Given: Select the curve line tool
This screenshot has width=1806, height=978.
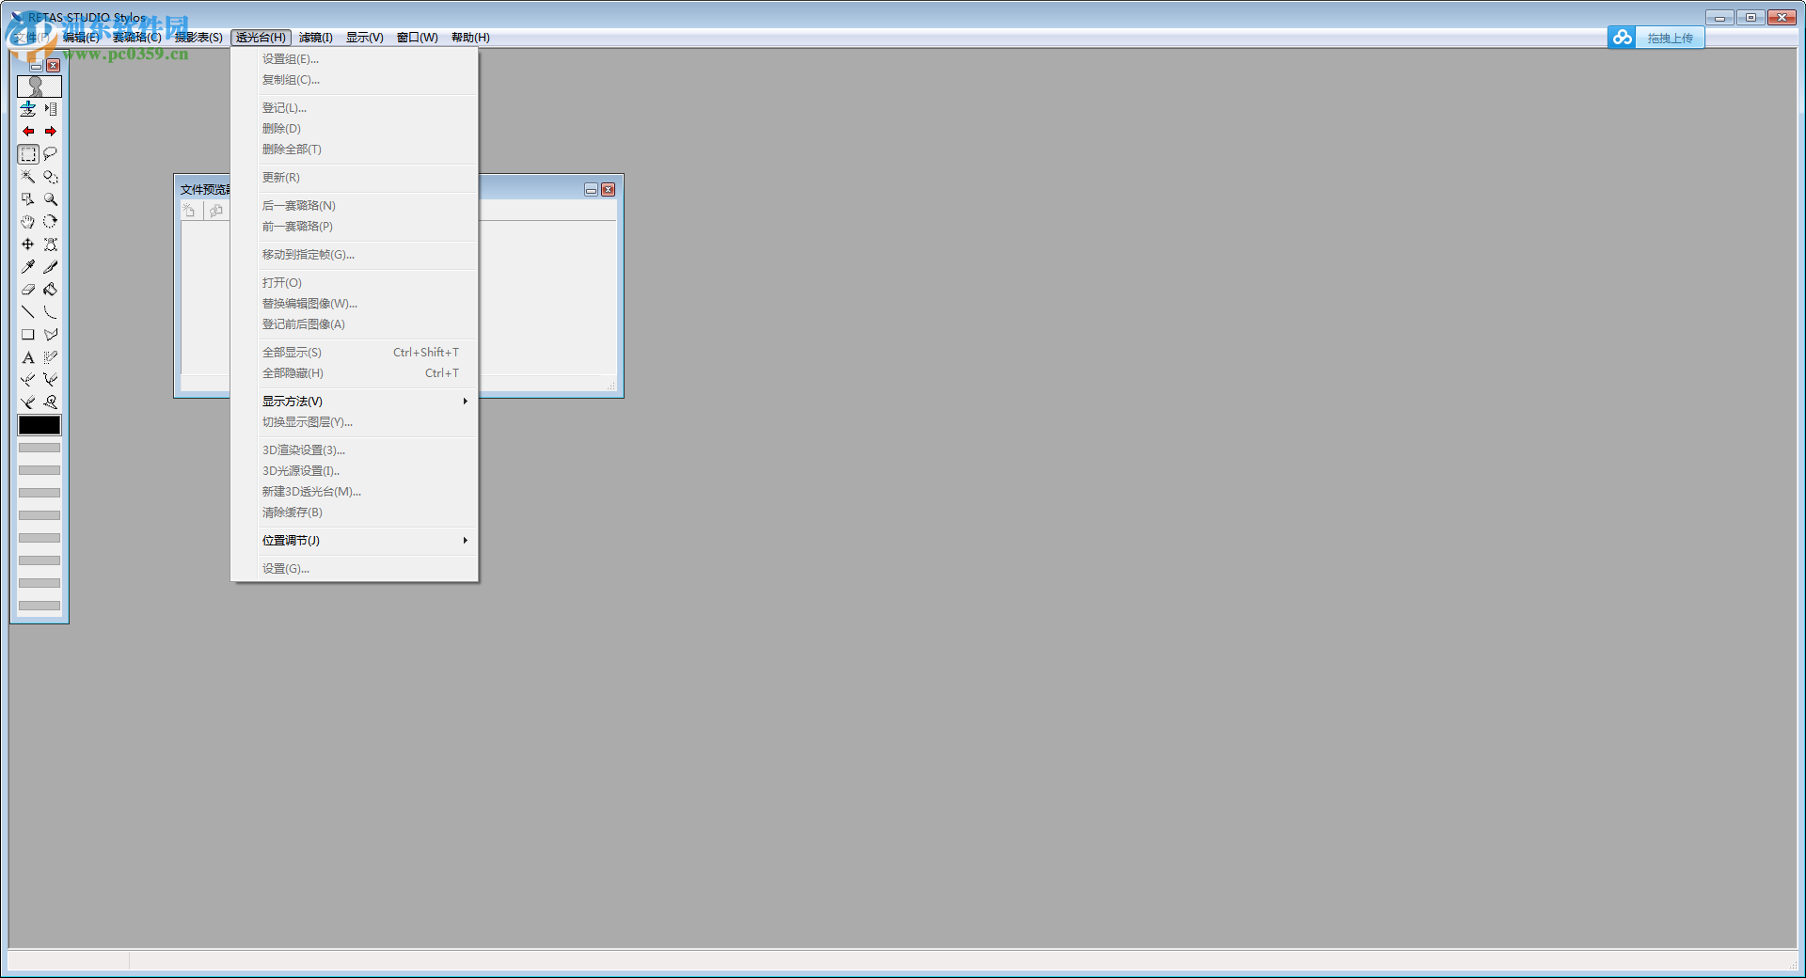Looking at the screenshot, I should pos(51,312).
